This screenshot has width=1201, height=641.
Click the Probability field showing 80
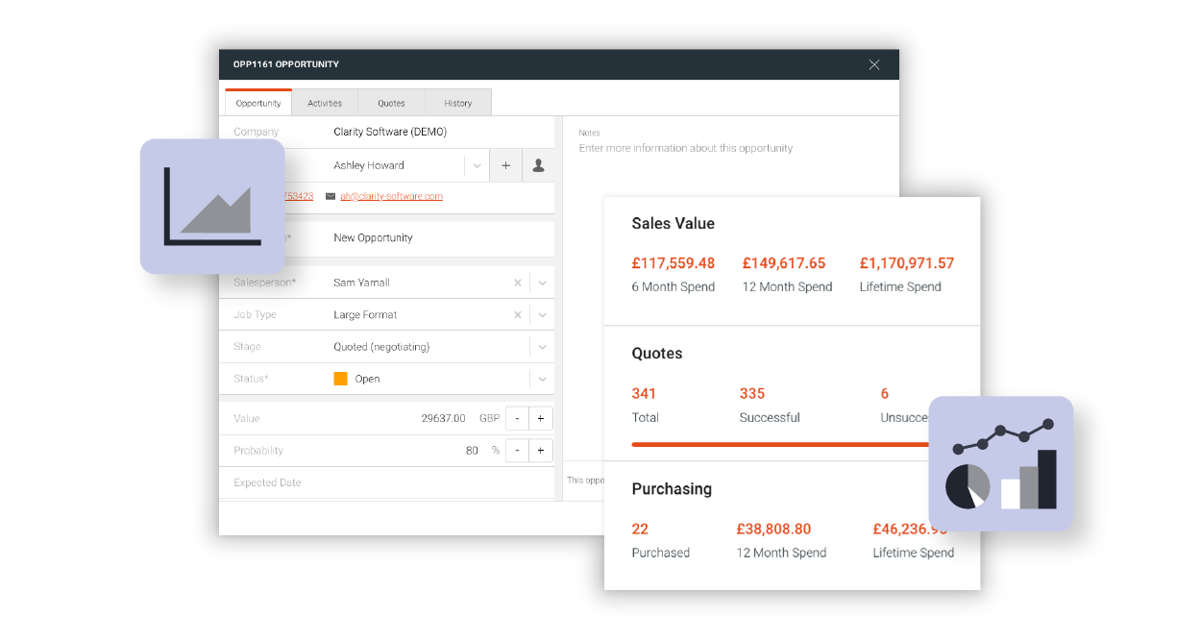[x=472, y=450]
